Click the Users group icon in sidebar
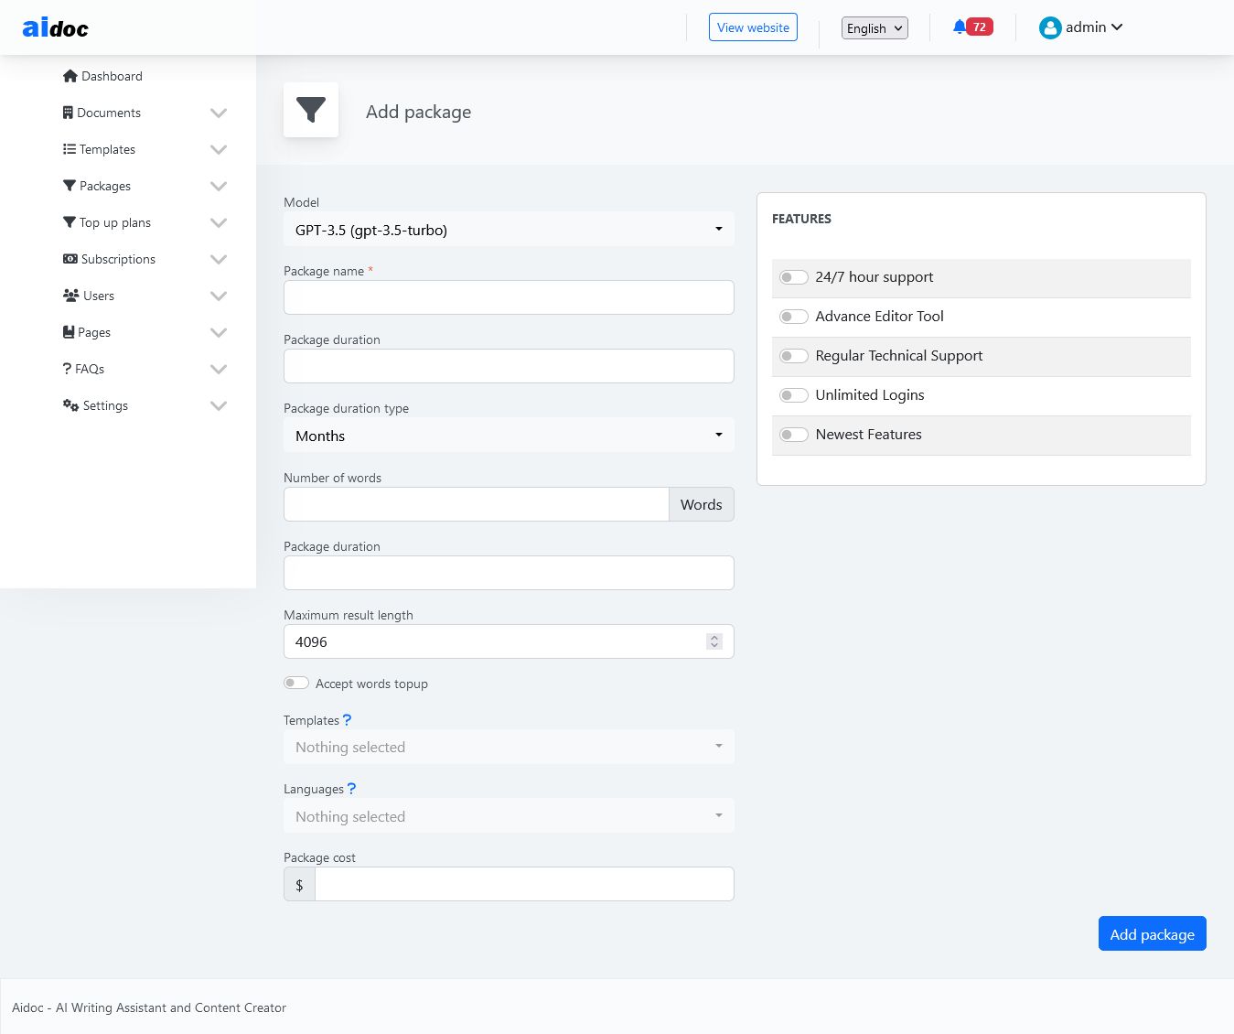 click(x=70, y=296)
